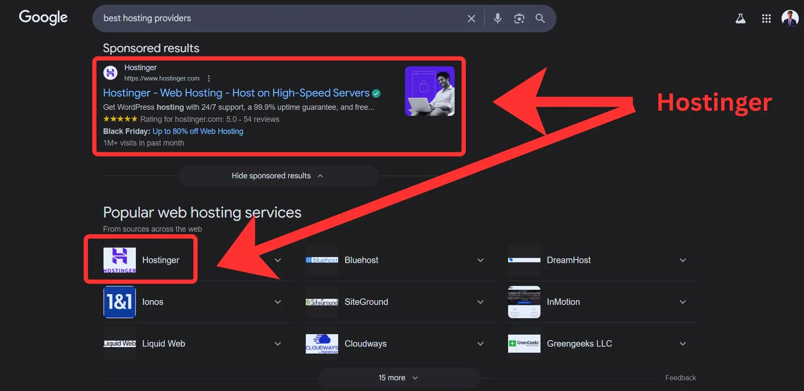Click the Bluehost logo
The height and width of the screenshot is (391, 804).
pos(322,260)
